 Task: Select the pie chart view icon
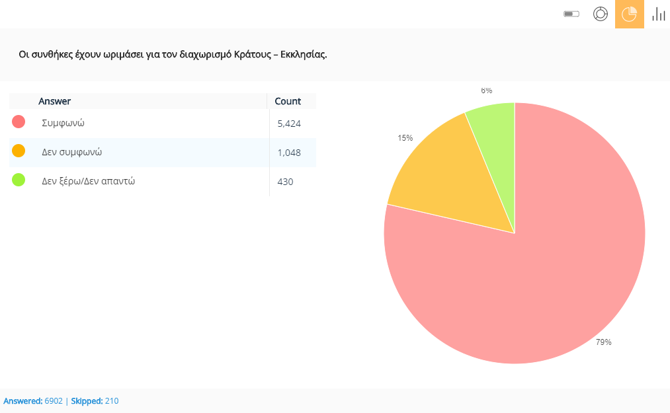pos(629,14)
